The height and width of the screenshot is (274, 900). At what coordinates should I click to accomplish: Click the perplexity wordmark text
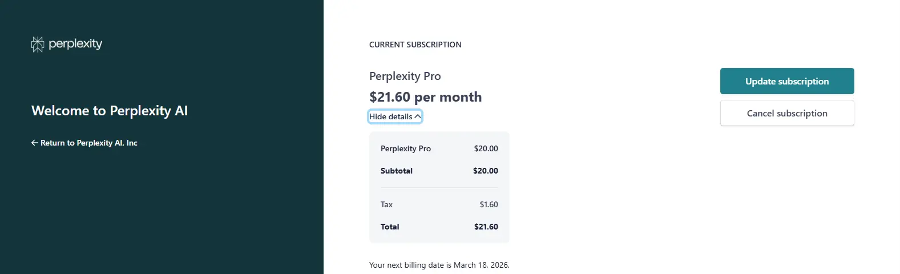coord(75,43)
